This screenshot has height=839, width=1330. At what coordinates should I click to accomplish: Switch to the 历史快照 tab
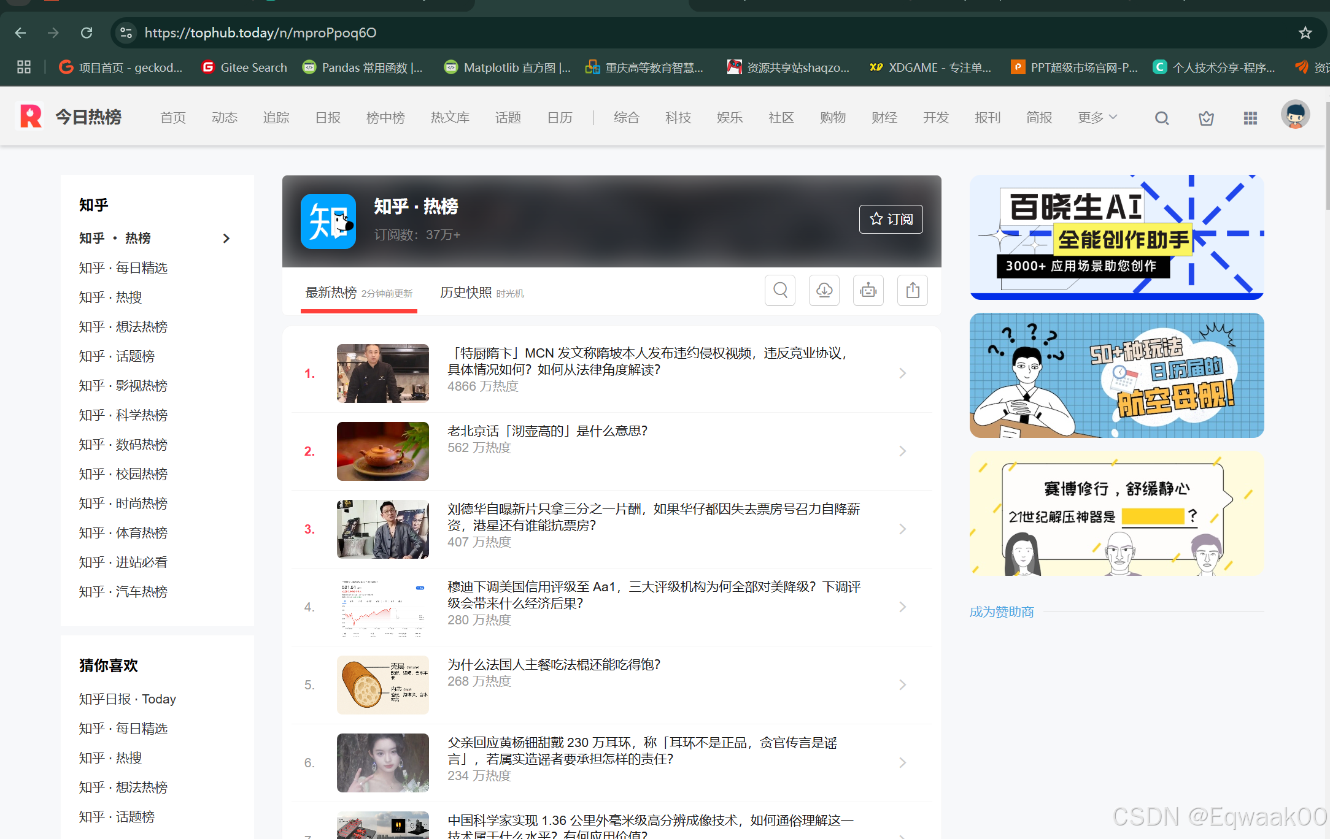pyautogui.click(x=466, y=293)
